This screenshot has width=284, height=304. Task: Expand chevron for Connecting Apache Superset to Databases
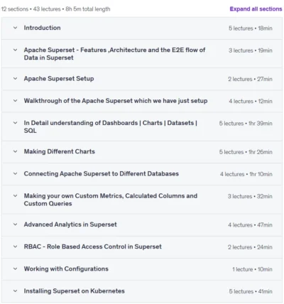click(15, 173)
